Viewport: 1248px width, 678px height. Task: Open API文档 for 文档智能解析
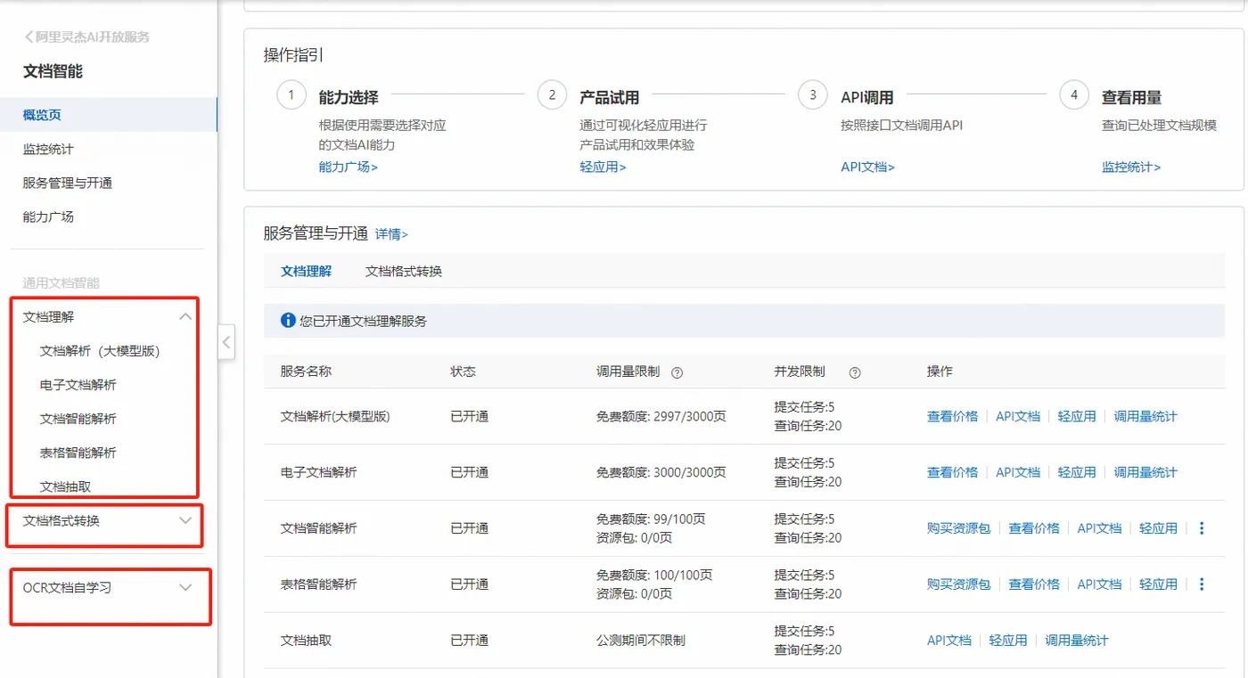(1099, 528)
